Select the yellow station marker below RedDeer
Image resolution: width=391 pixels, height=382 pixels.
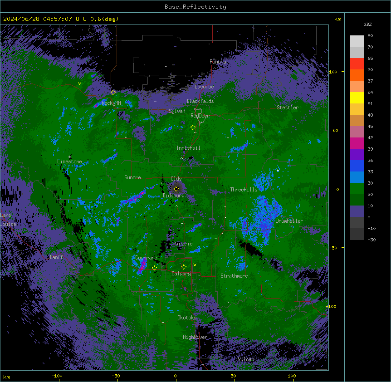point(193,127)
